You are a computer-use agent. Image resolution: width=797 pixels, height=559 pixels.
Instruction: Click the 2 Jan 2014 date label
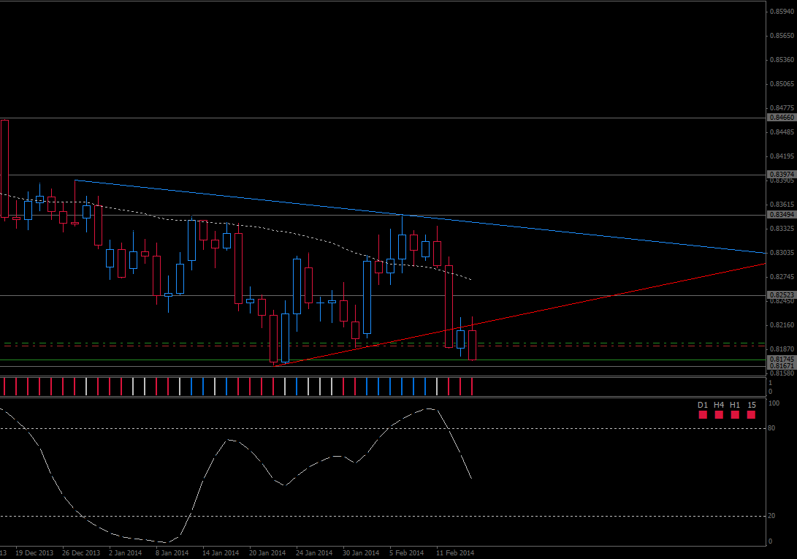point(125,553)
